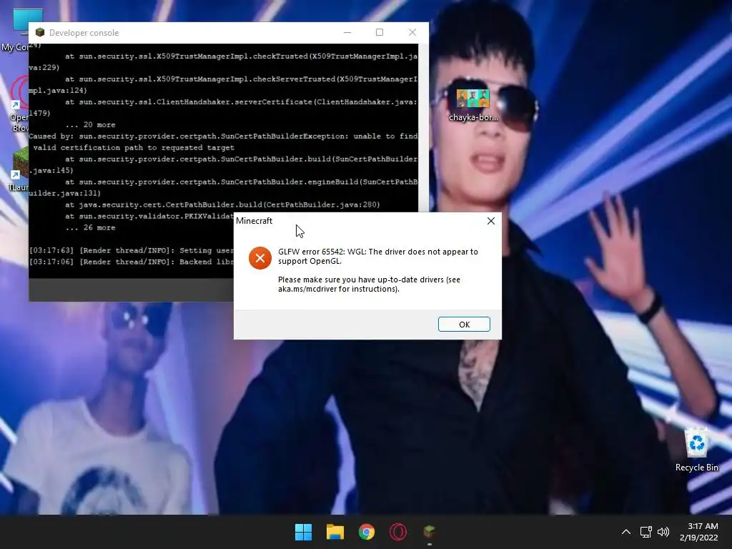The width and height of the screenshot is (732, 549).
Task: Click the Developer console title bar icon
Action: click(x=40, y=32)
